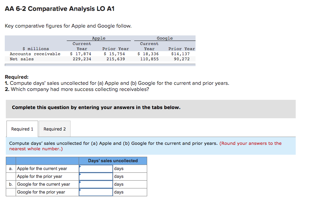Click the Google prior year answer field
309x199 pixels.
click(x=95, y=192)
